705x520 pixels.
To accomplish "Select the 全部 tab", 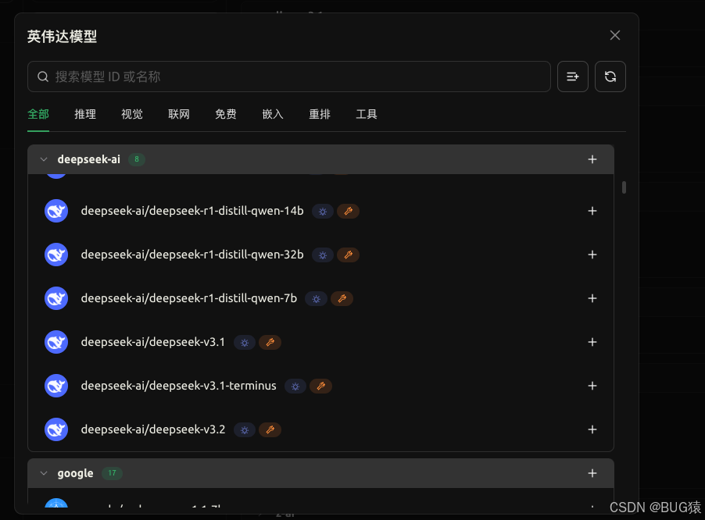I will 38,114.
